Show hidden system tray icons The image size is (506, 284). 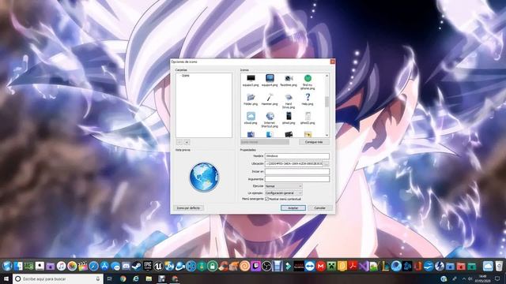pos(464,278)
